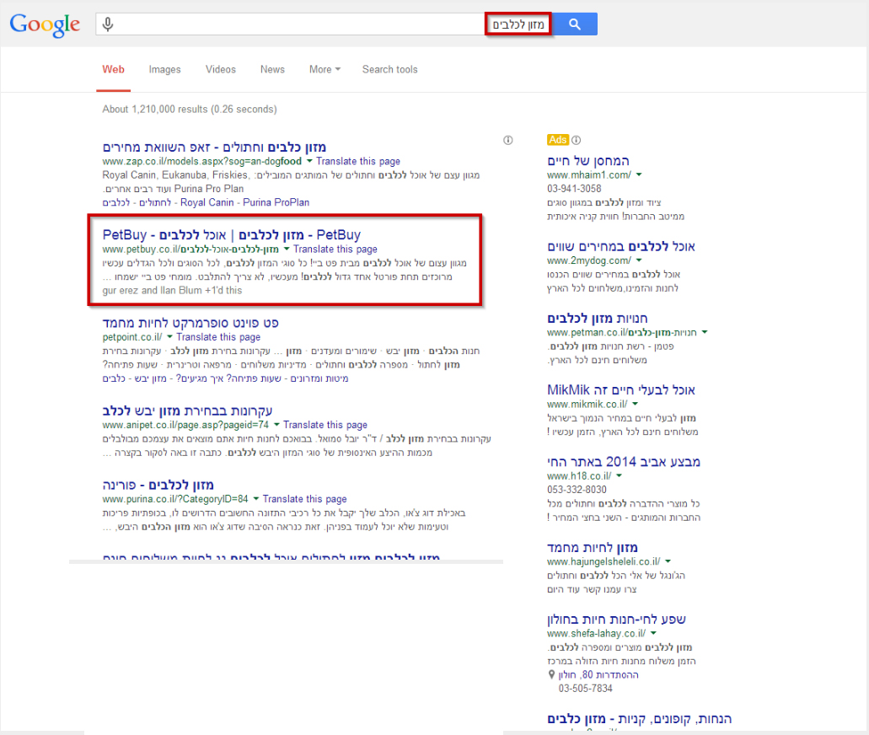The image size is (869, 735).
Task: Open Search tools options
Action: [389, 69]
